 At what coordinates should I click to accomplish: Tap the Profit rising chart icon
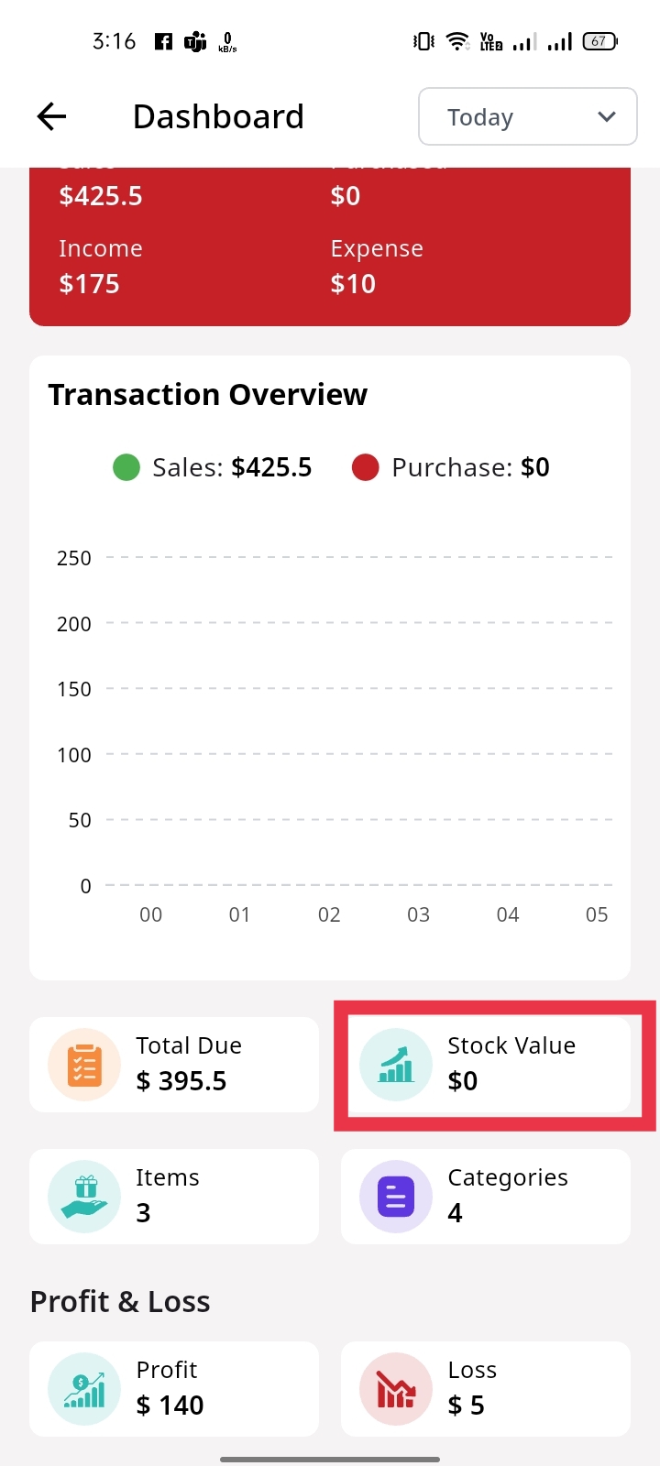(x=84, y=1389)
